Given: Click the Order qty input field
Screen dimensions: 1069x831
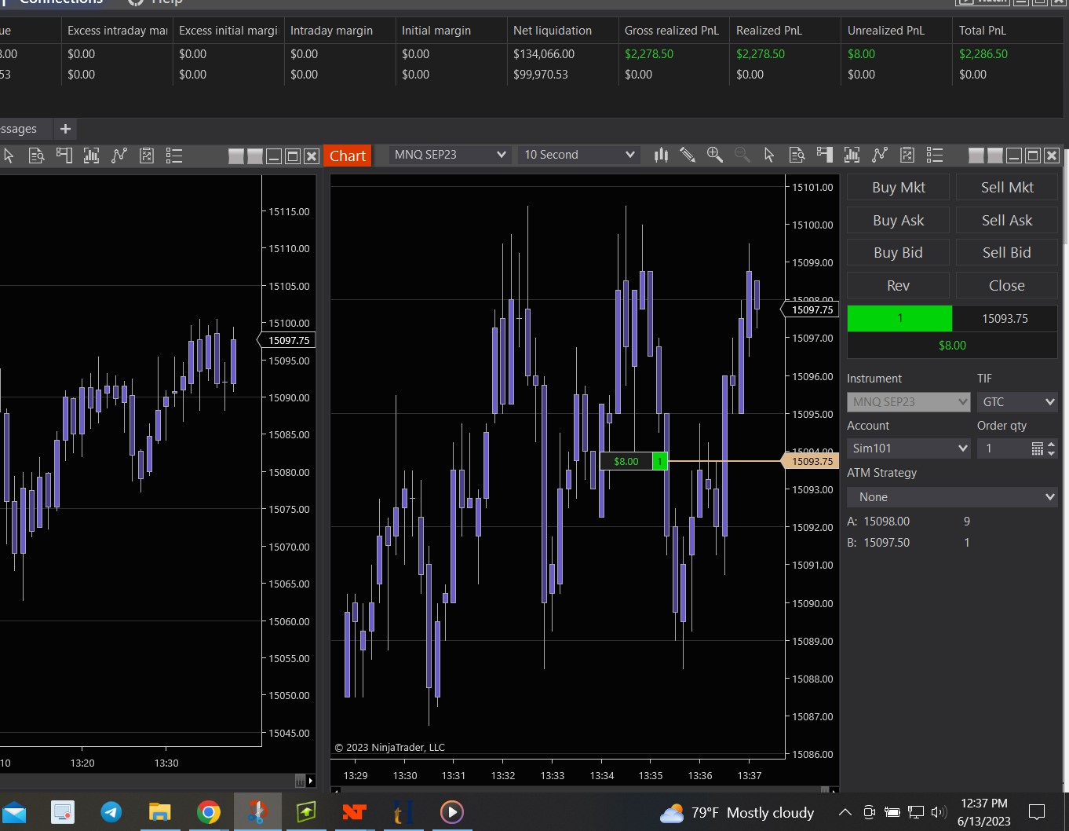Looking at the screenshot, I should point(1003,448).
